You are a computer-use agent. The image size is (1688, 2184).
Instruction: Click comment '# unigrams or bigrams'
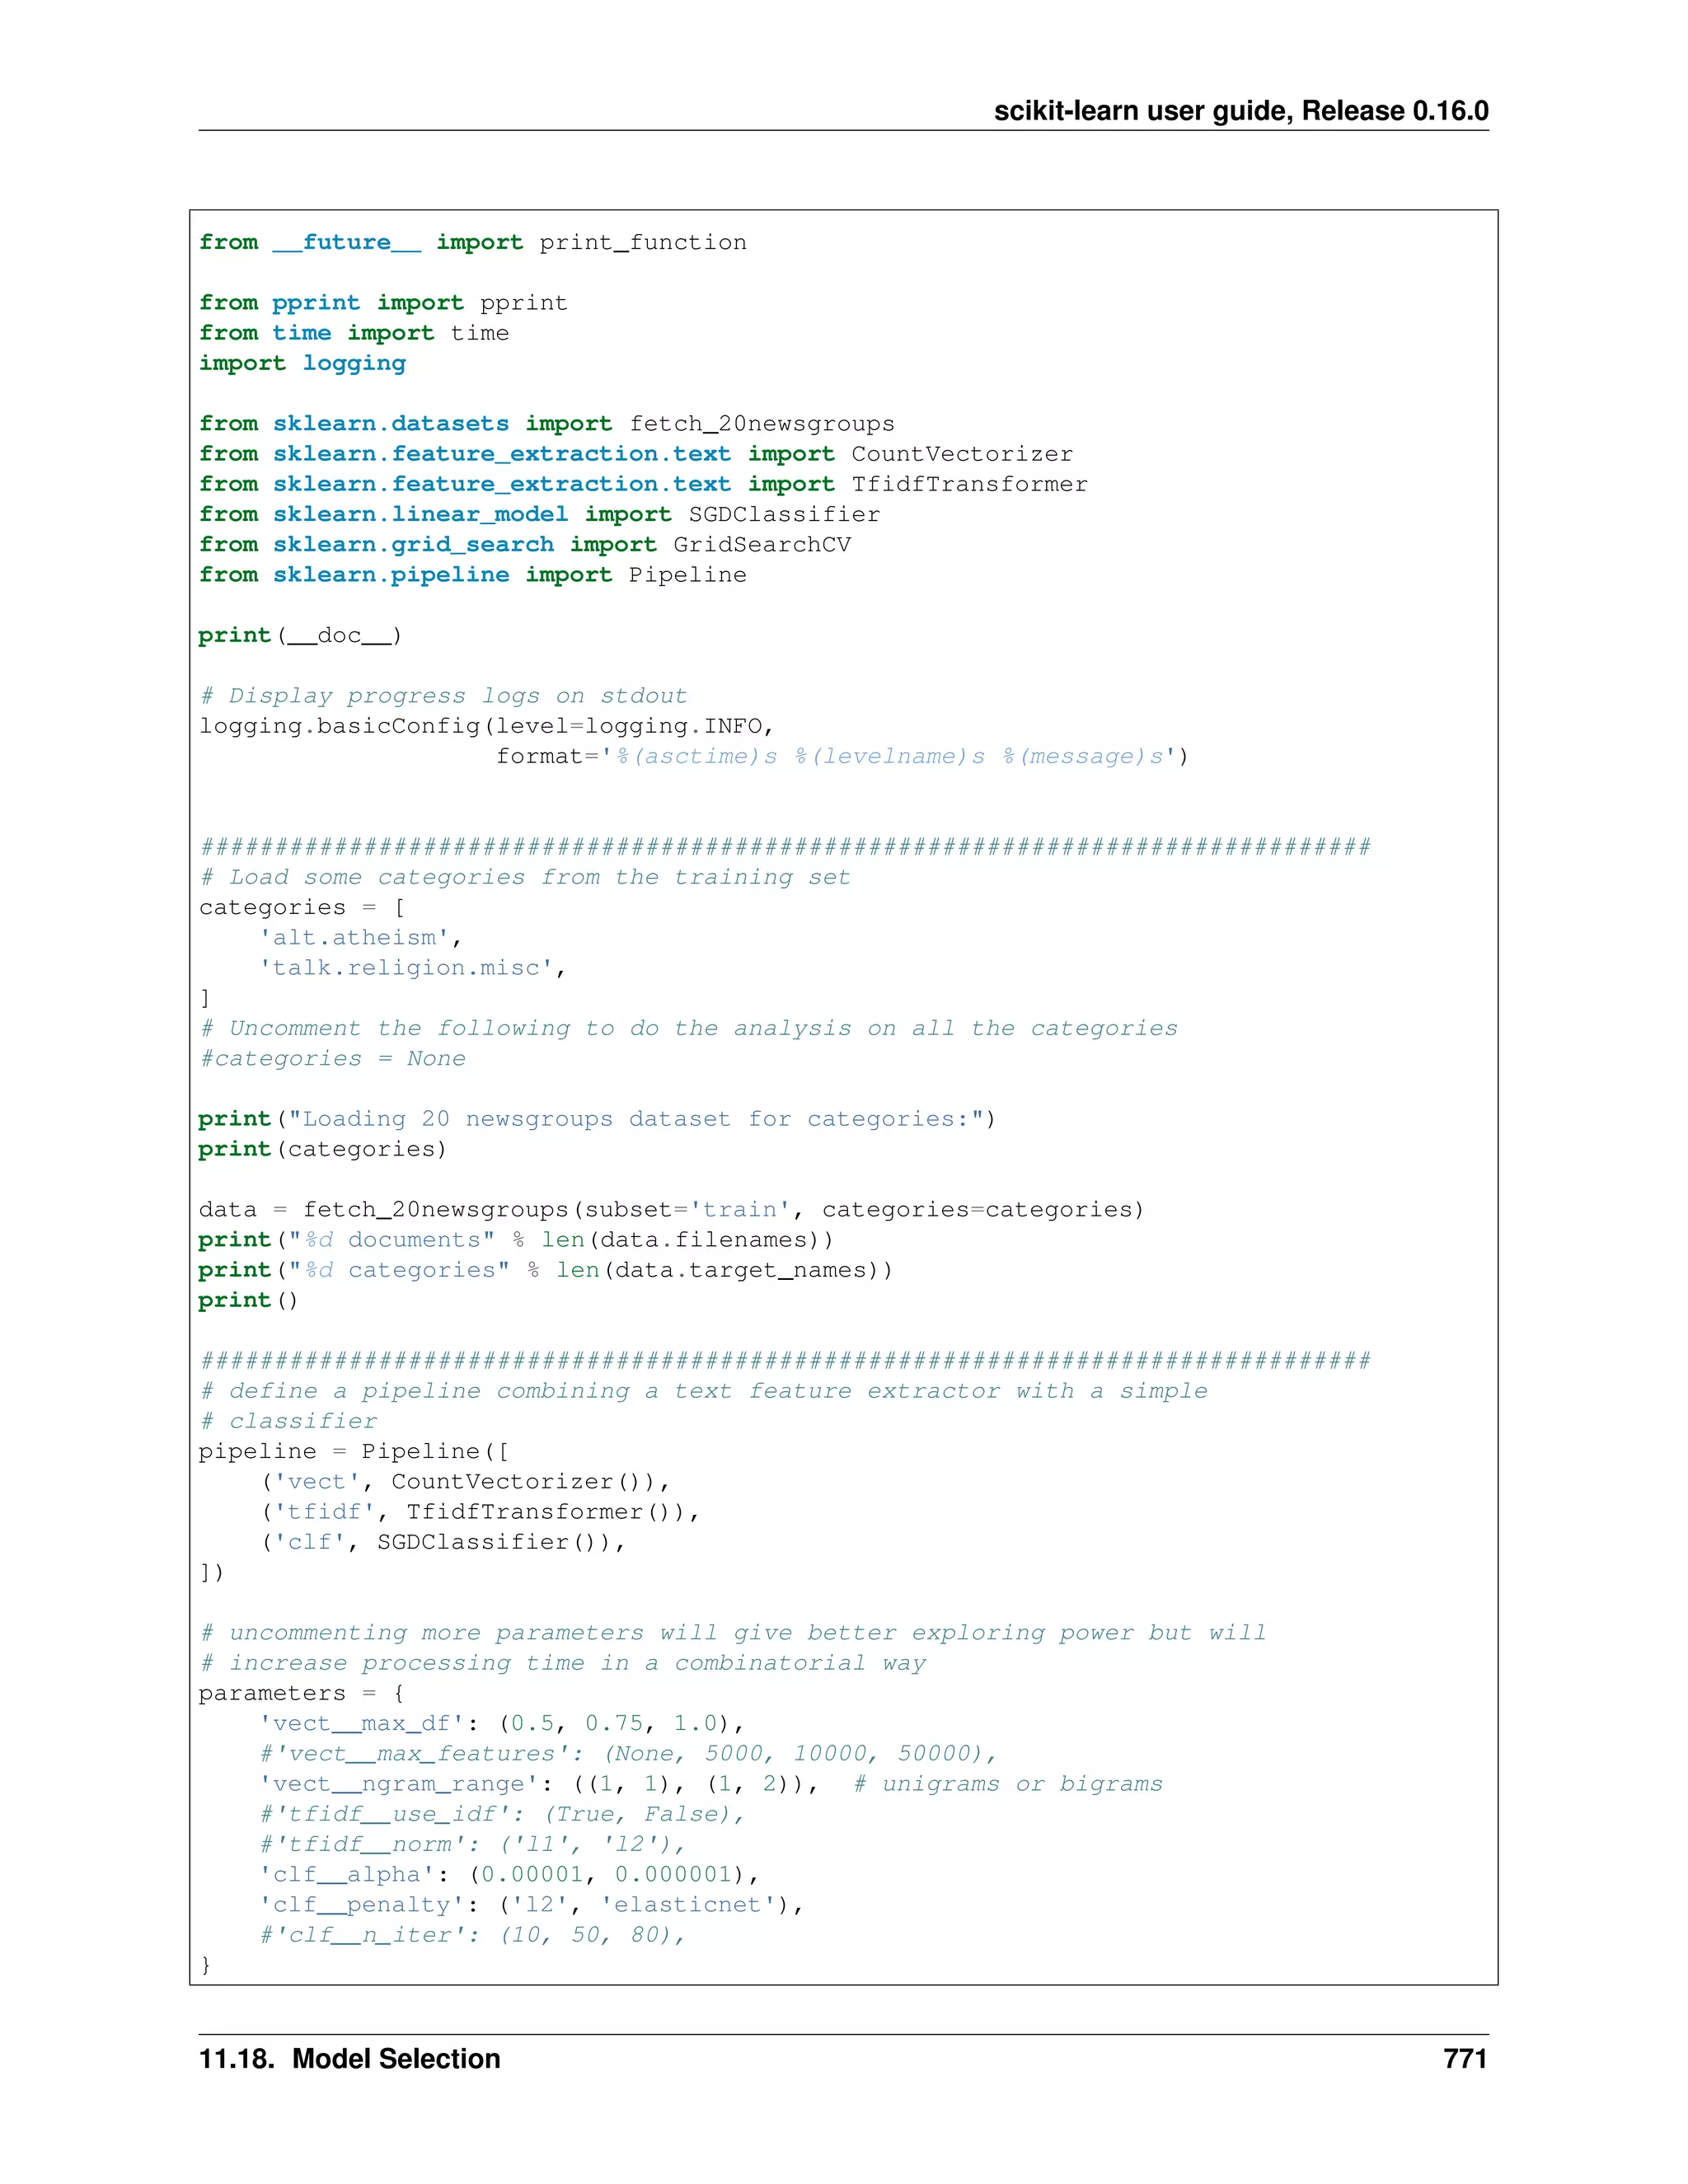(1007, 1785)
